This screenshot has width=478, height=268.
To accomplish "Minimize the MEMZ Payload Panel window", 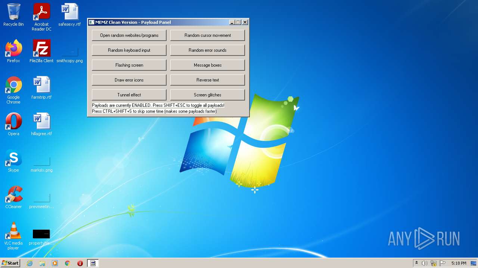I will (232, 22).
